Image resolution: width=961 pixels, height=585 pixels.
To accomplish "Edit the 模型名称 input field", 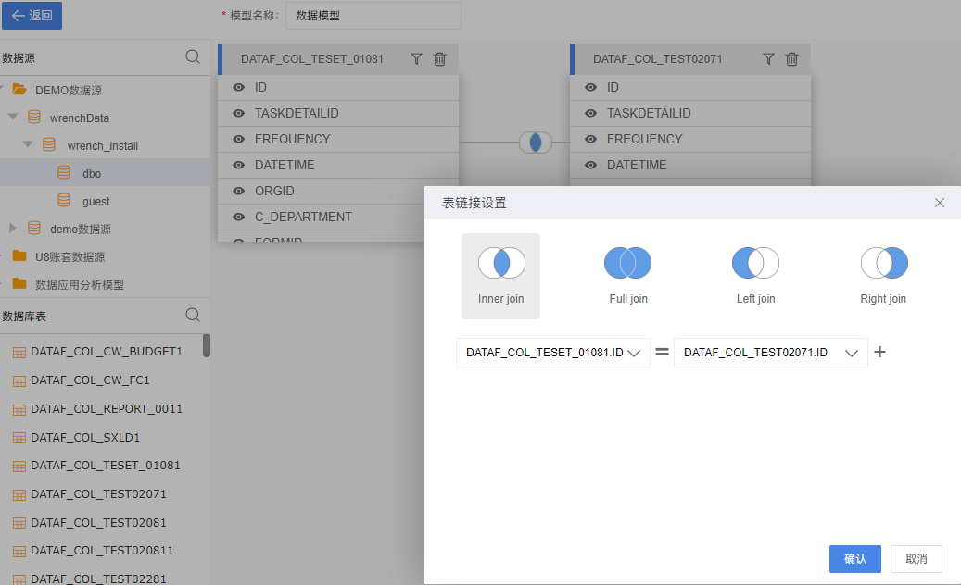I will pos(373,16).
